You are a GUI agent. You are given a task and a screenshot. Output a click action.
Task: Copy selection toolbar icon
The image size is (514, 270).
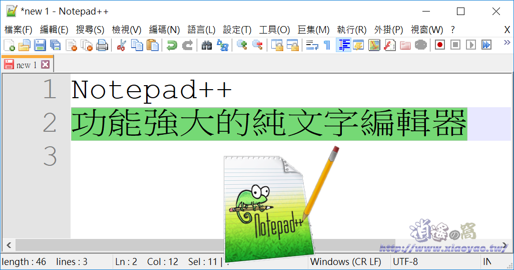tap(137, 45)
